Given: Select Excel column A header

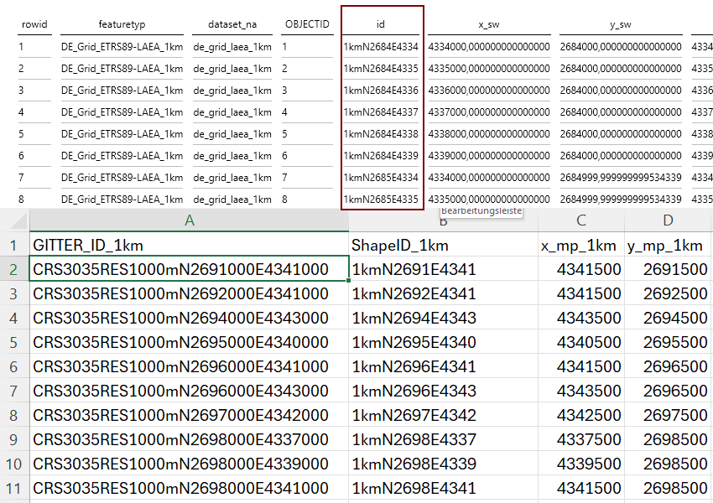Looking at the screenshot, I should point(190,220).
